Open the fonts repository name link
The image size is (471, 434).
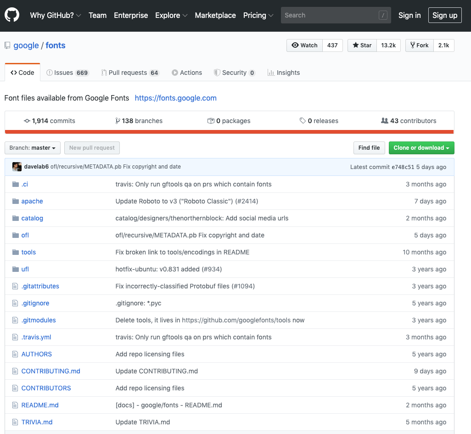point(56,45)
